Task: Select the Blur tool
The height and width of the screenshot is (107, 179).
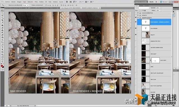Action: (x=2, y=39)
